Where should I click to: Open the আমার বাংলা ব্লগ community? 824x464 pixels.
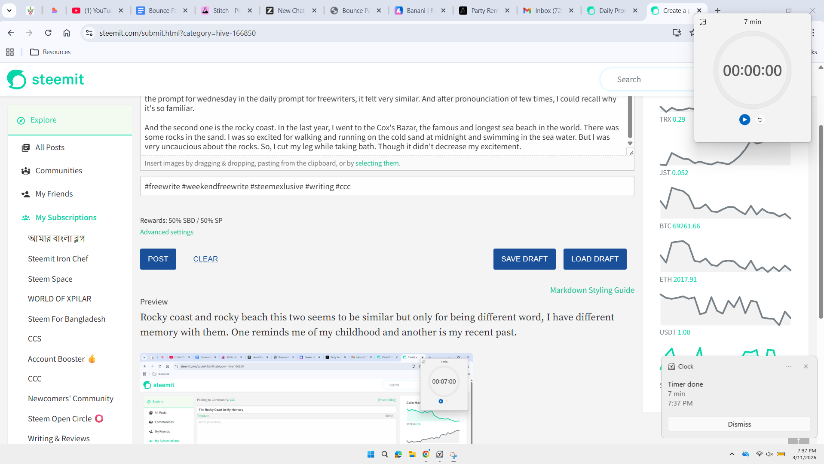(56, 239)
